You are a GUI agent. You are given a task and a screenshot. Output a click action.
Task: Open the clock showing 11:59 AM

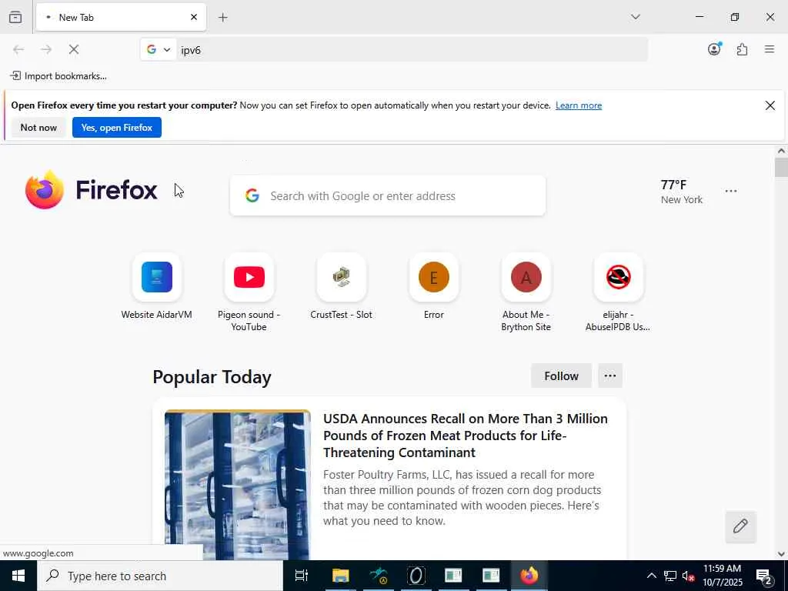click(x=722, y=576)
